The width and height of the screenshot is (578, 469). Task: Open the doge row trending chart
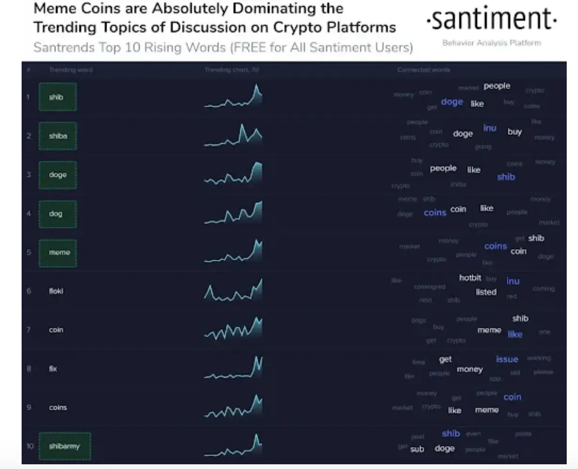coord(234,173)
